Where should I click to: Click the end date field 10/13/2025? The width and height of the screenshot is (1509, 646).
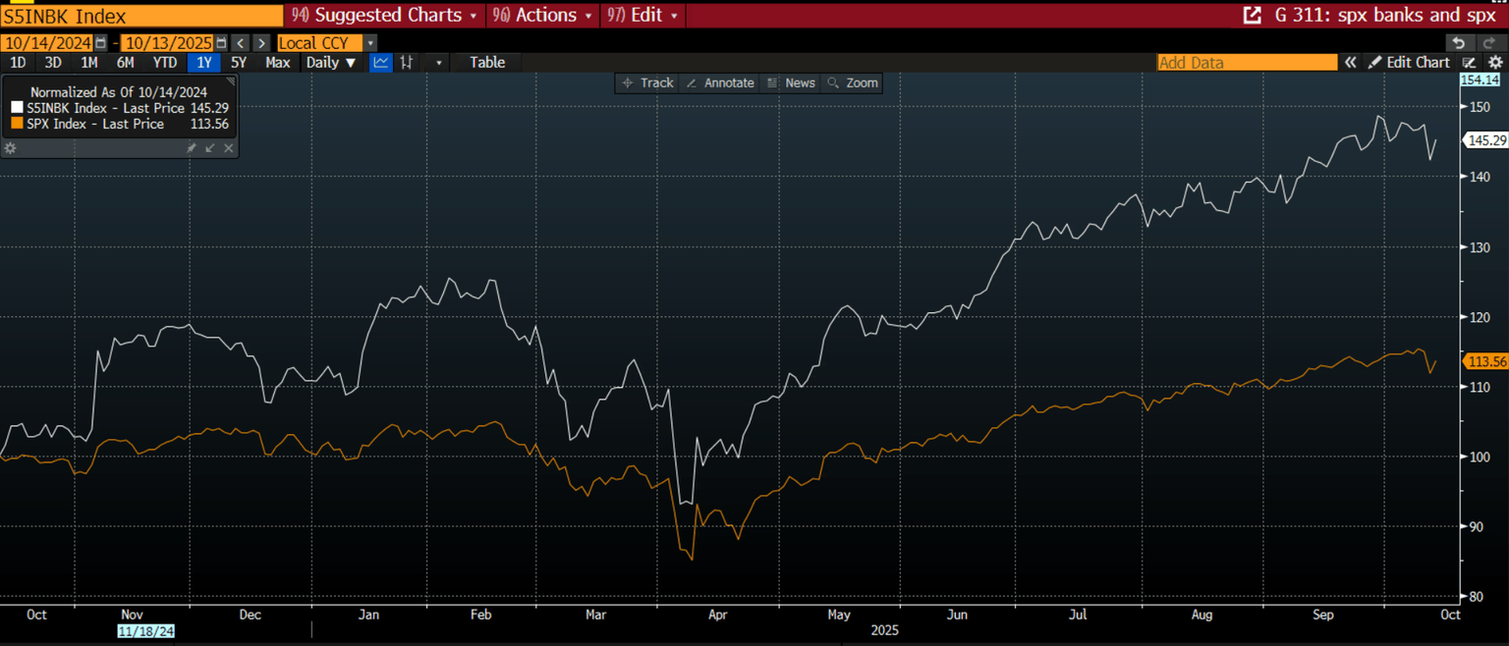pyautogui.click(x=167, y=43)
